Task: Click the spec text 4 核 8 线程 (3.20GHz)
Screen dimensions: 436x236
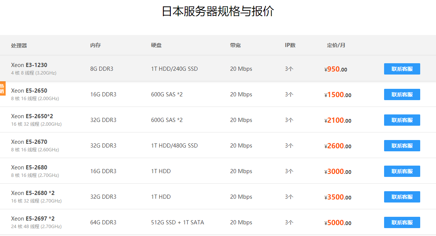Action: (x=33, y=73)
